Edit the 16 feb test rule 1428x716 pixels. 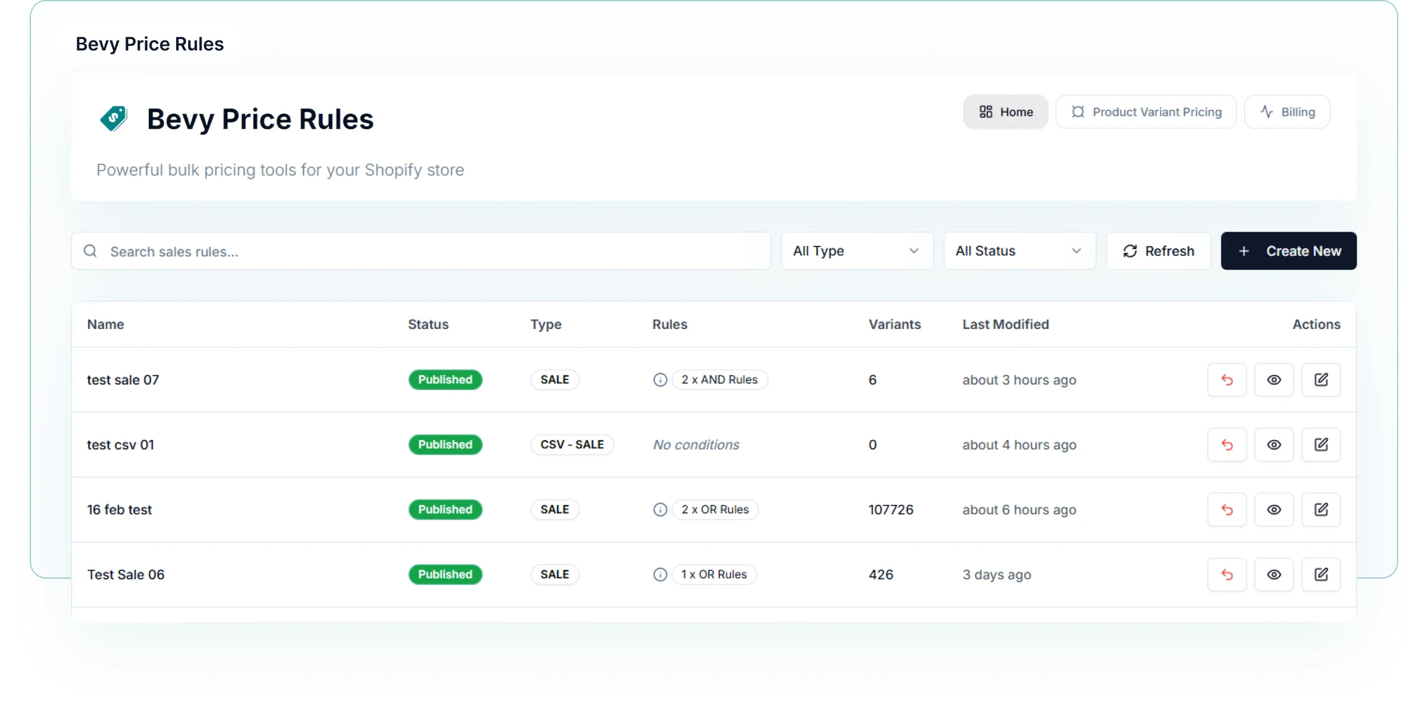[x=1320, y=509]
